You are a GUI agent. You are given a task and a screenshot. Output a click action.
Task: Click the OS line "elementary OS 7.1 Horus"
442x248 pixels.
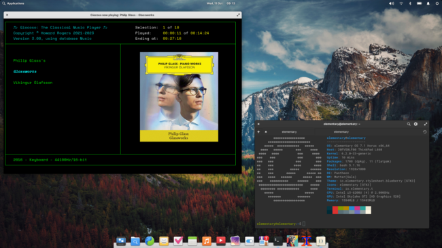point(358,146)
